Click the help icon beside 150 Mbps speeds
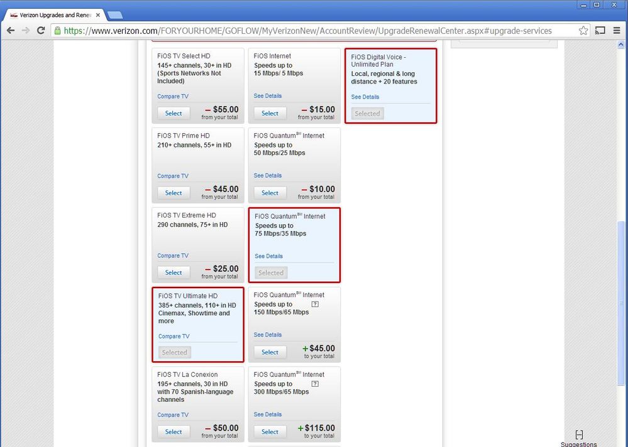 (x=315, y=304)
